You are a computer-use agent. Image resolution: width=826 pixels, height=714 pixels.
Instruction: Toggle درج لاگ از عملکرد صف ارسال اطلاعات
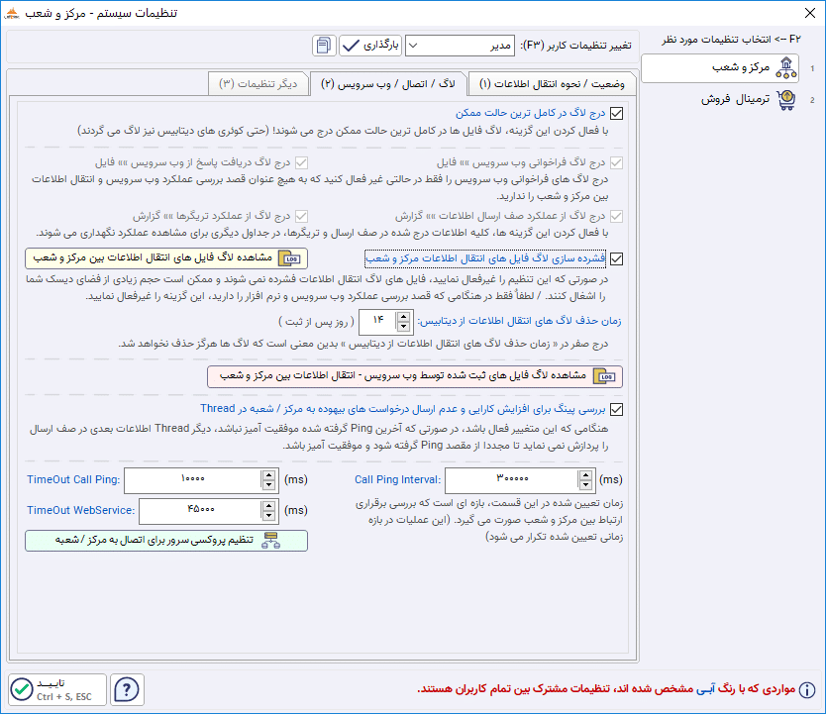pyautogui.click(x=616, y=216)
